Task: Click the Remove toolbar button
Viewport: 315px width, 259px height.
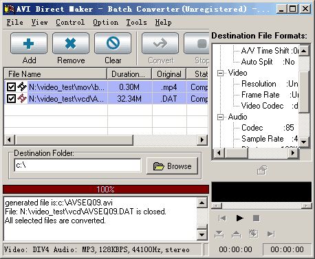Action: click(71, 43)
